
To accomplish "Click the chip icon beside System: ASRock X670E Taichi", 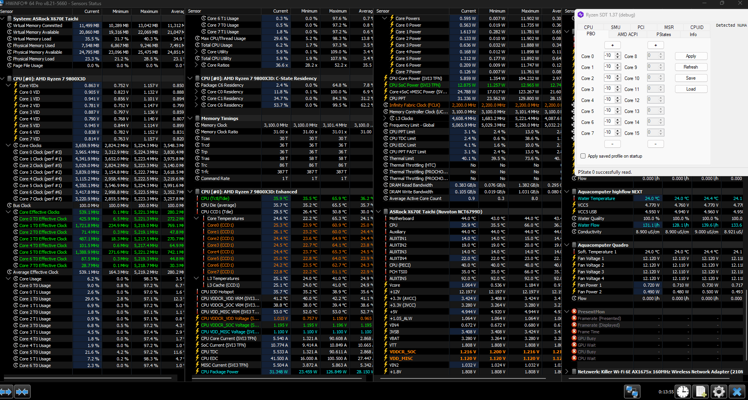I will pos(9,18).
